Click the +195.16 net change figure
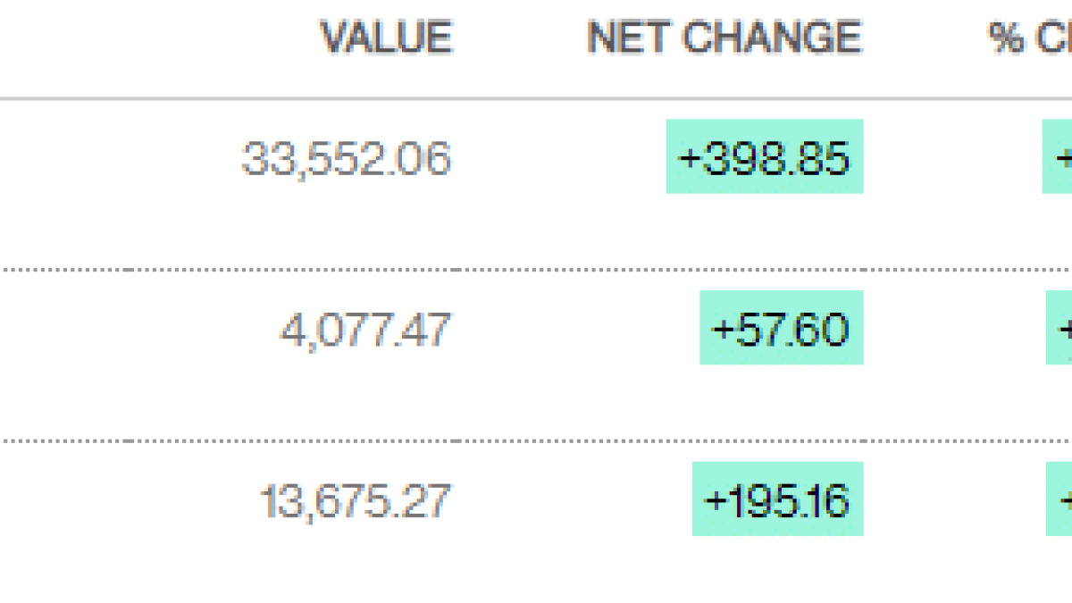The image size is (1072, 603). 778,499
